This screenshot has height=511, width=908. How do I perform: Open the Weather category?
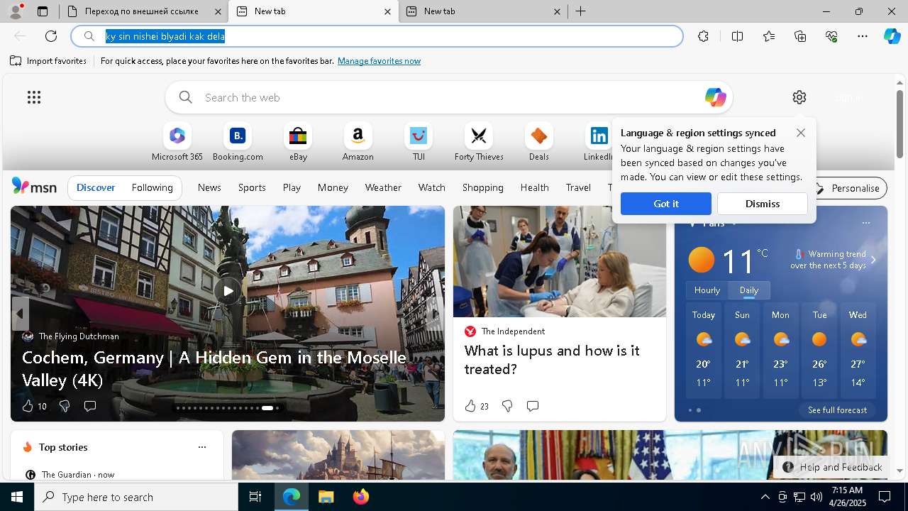(x=383, y=187)
